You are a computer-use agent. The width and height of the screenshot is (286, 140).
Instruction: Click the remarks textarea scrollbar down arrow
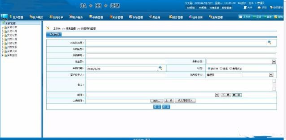[x=274, y=89]
